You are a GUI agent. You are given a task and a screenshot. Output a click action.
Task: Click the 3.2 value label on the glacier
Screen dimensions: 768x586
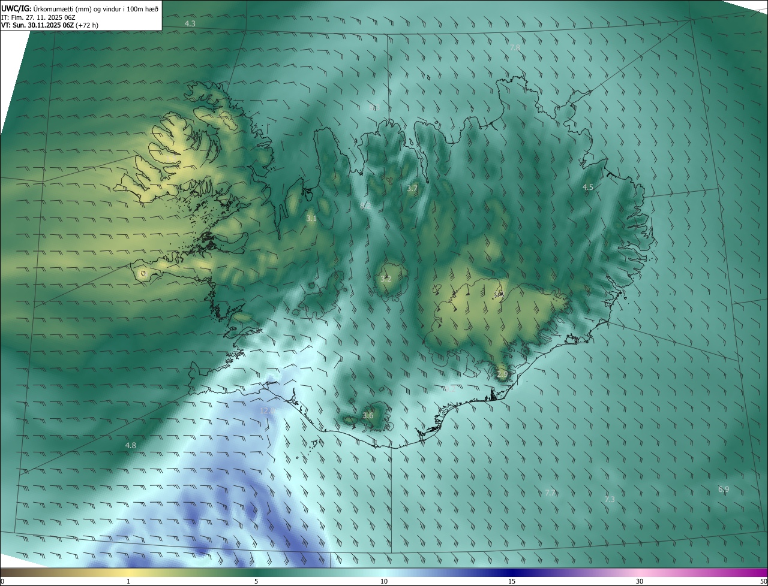(386, 279)
